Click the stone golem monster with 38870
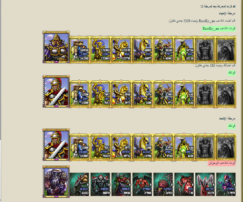Viewport: 243px width, 202px height. point(100,184)
